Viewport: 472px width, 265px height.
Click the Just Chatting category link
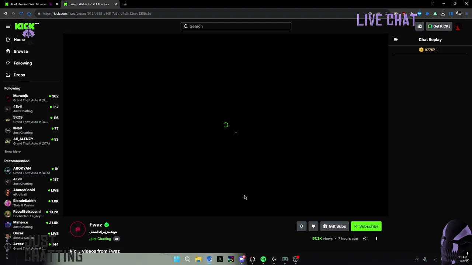pos(100,239)
